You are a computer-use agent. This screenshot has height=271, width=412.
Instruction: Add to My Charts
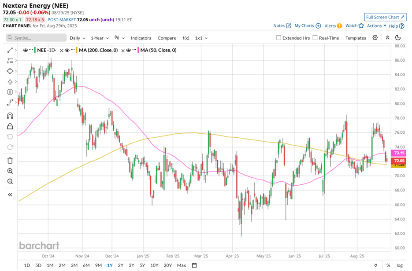[x=308, y=26]
